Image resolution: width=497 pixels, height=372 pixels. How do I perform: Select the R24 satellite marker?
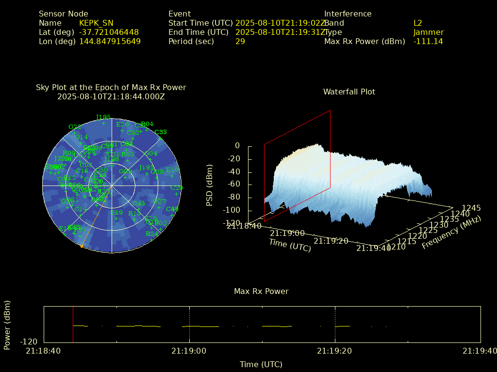[x=152, y=239]
